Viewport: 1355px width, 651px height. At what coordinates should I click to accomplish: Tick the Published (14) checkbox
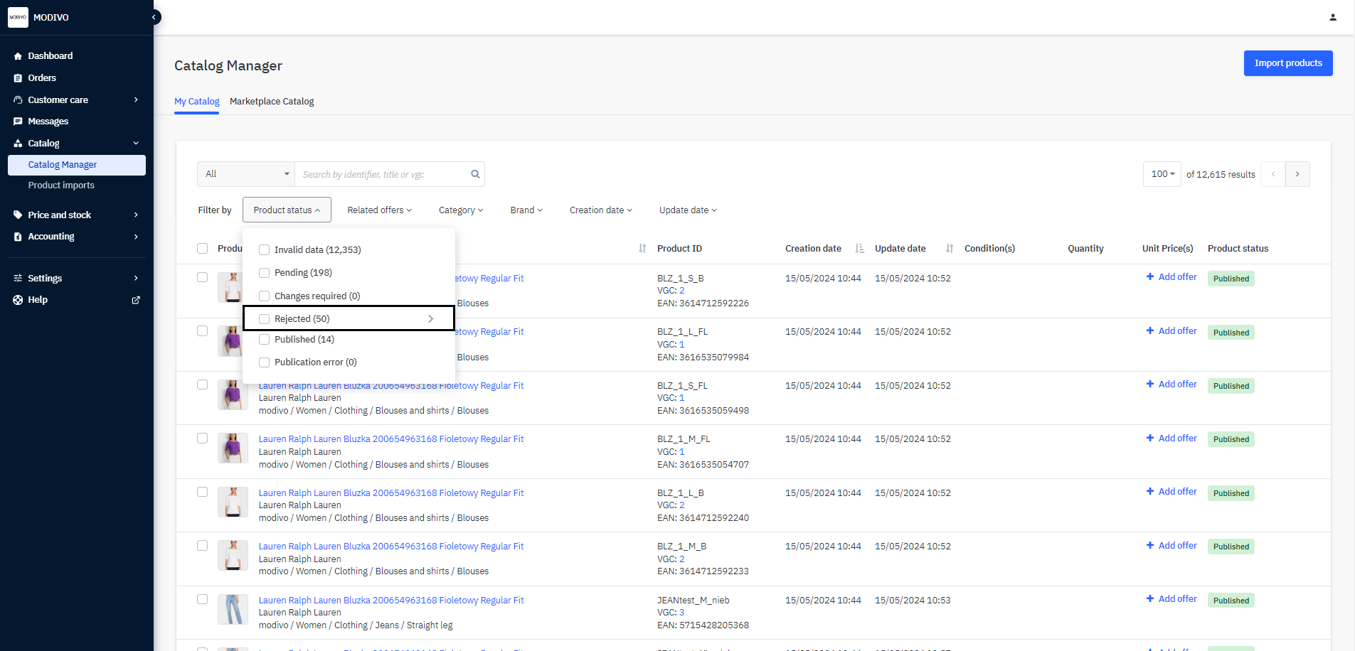coord(265,340)
